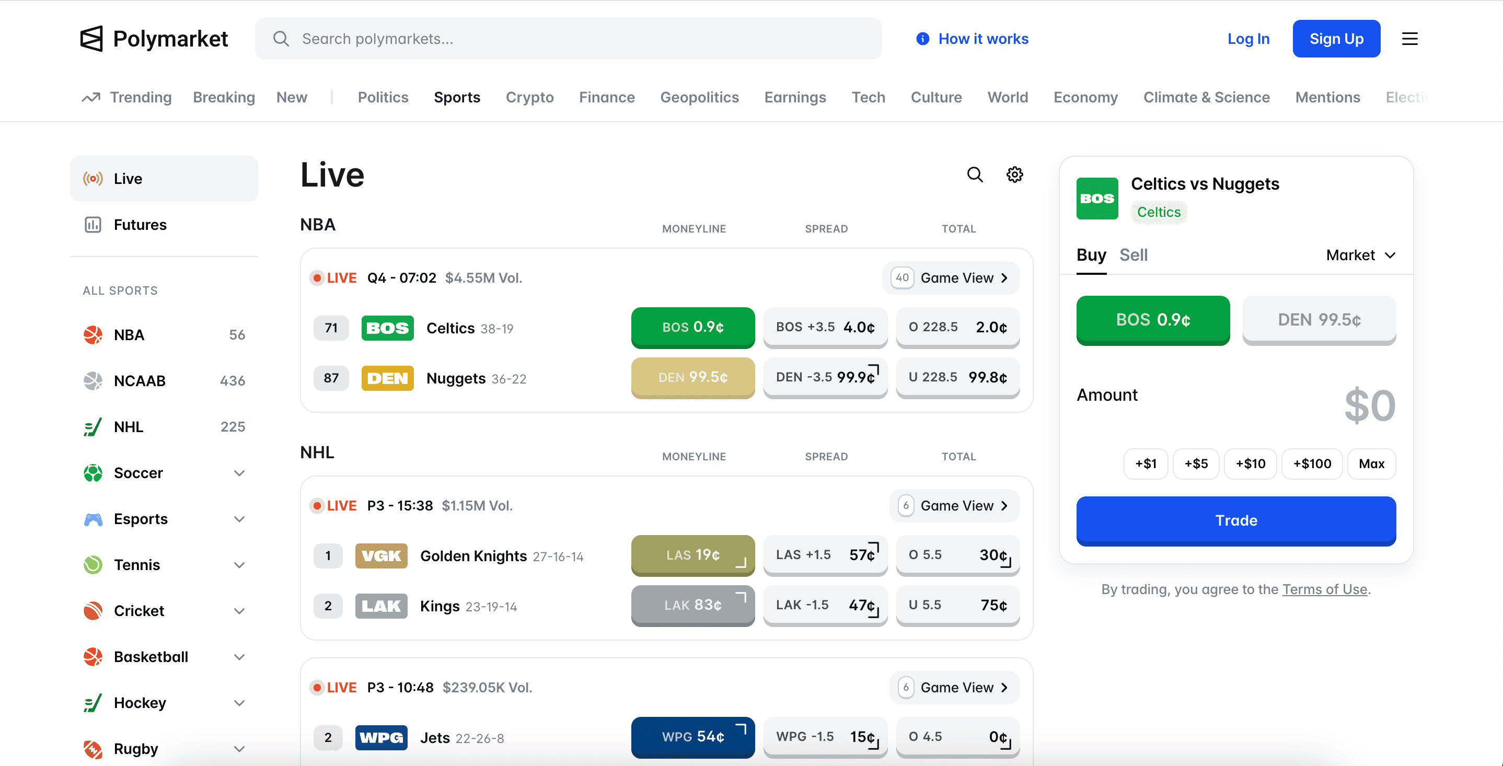Image resolution: width=1503 pixels, height=766 pixels.
Task: Click the Search polymarkets input field
Action: click(x=568, y=39)
